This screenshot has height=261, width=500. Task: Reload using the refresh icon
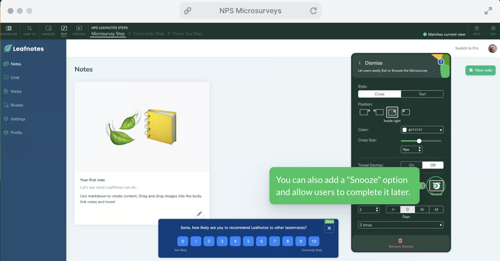(314, 11)
